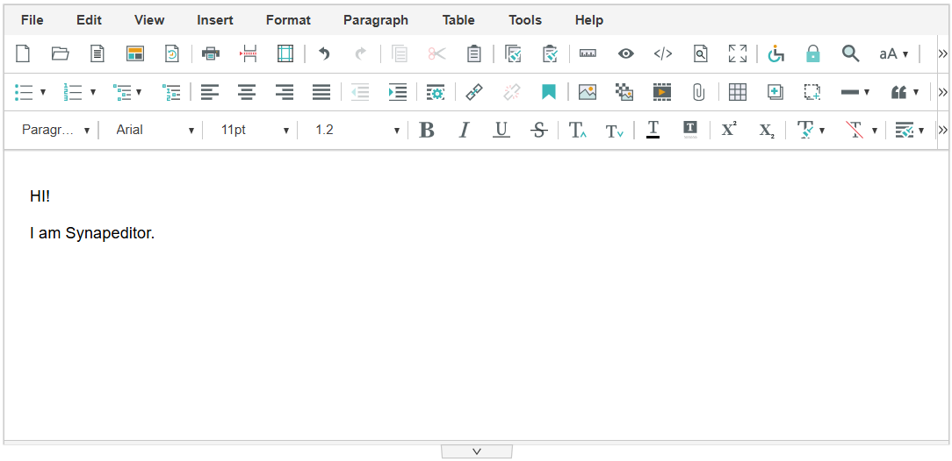Expand the second toolbar row overflow
Screen dimensions: 952x461
click(943, 92)
